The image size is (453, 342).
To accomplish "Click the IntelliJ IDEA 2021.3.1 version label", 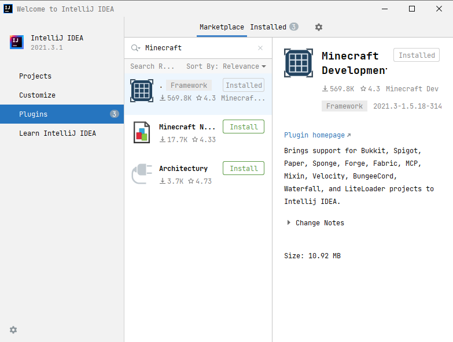I will (x=47, y=47).
